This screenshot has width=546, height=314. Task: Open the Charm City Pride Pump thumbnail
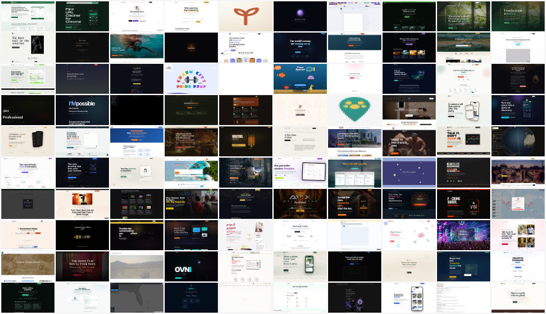point(191,79)
